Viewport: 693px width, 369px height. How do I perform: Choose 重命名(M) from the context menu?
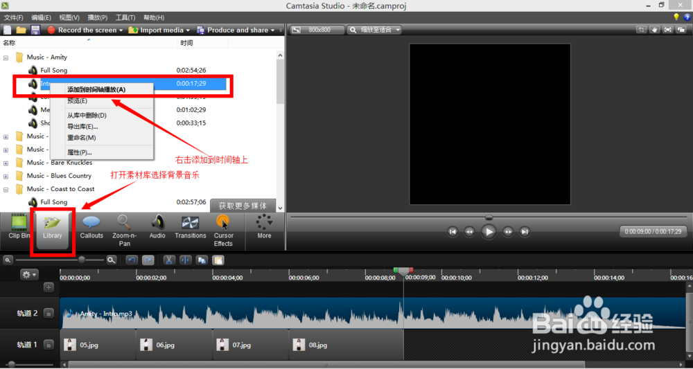[x=102, y=138]
